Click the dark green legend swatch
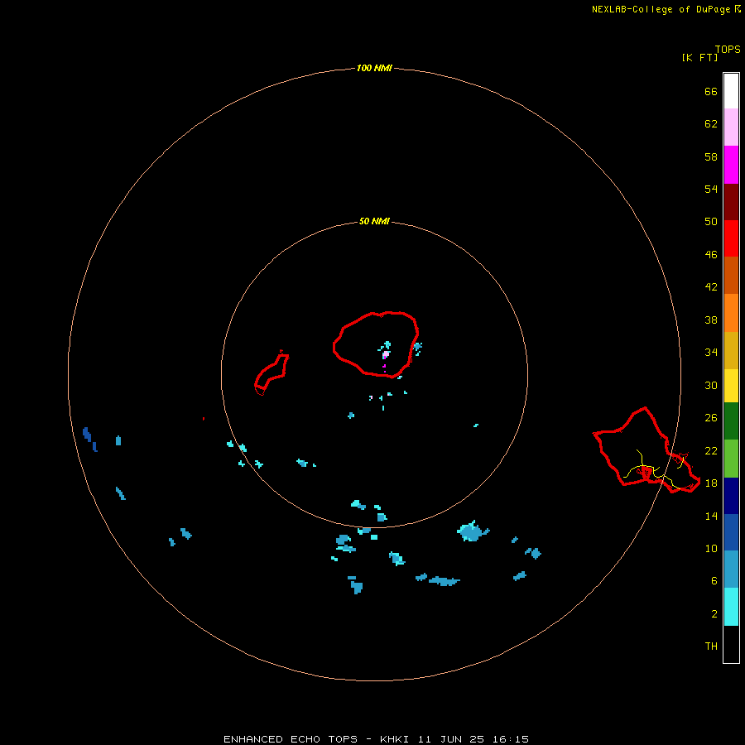This screenshot has width=745, height=745. coord(731,421)
